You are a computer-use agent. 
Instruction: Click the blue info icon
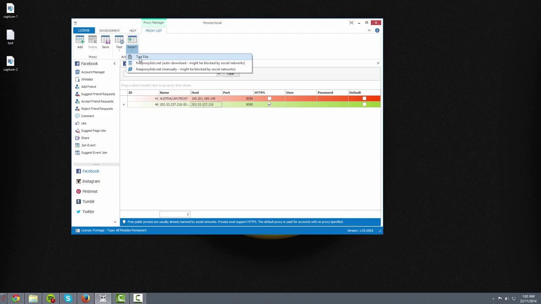pyautogui.click(x=377, y=30)
